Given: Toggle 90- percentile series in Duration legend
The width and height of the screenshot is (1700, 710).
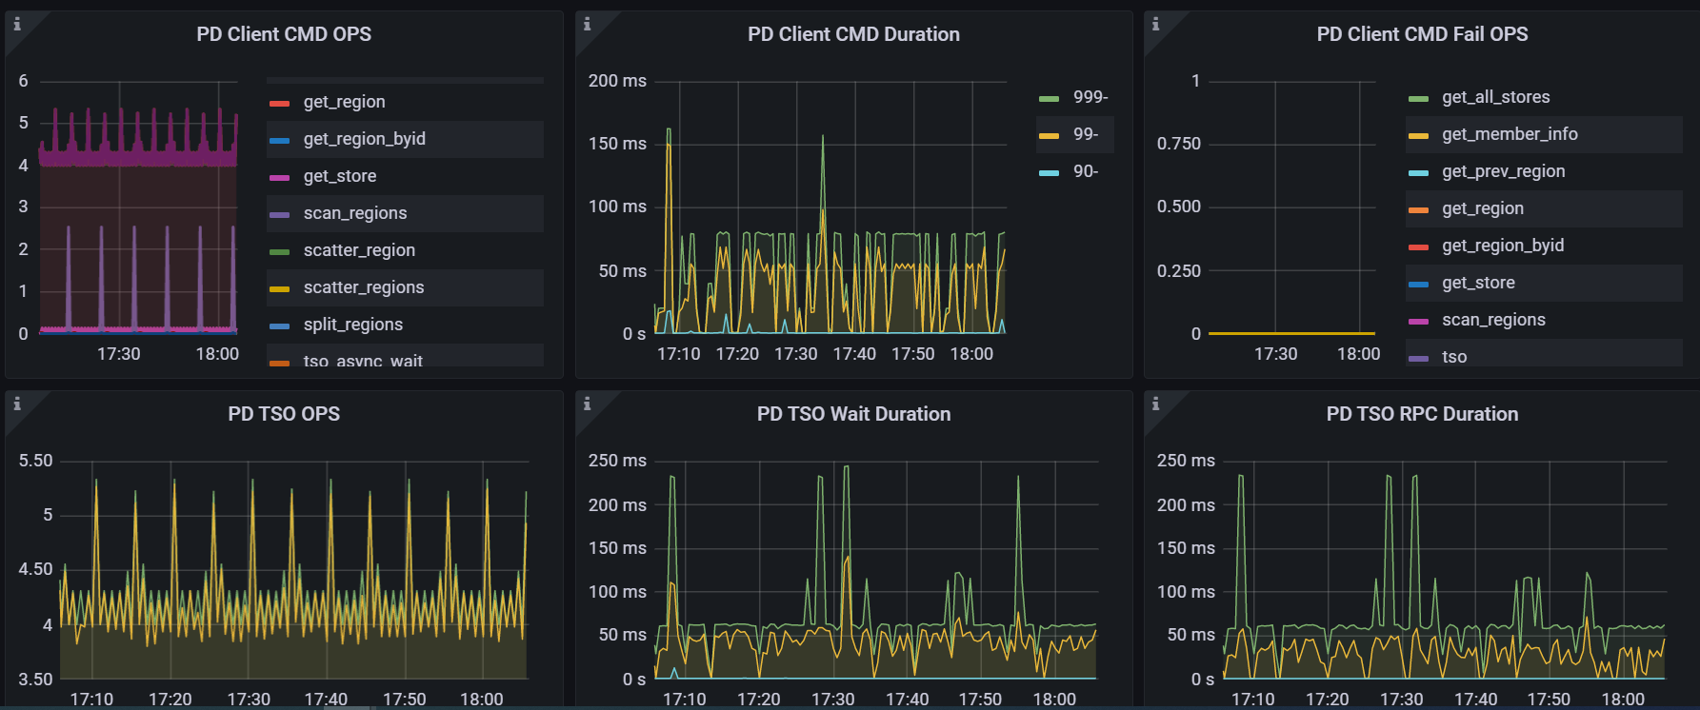Looking at the screenshot, I should click(x=1085, y=171).
